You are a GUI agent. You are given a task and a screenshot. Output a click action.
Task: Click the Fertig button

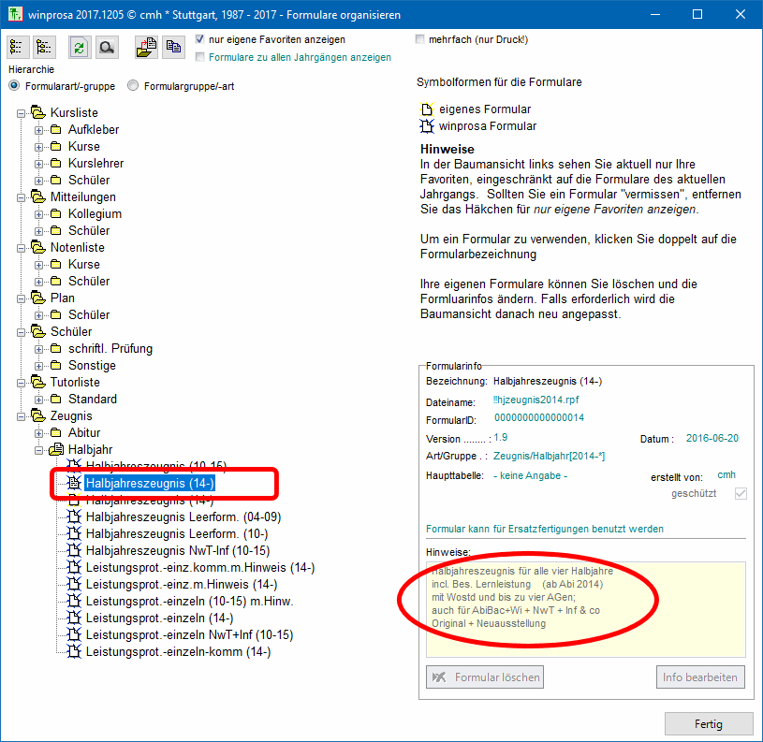click(x=708, y=723)
